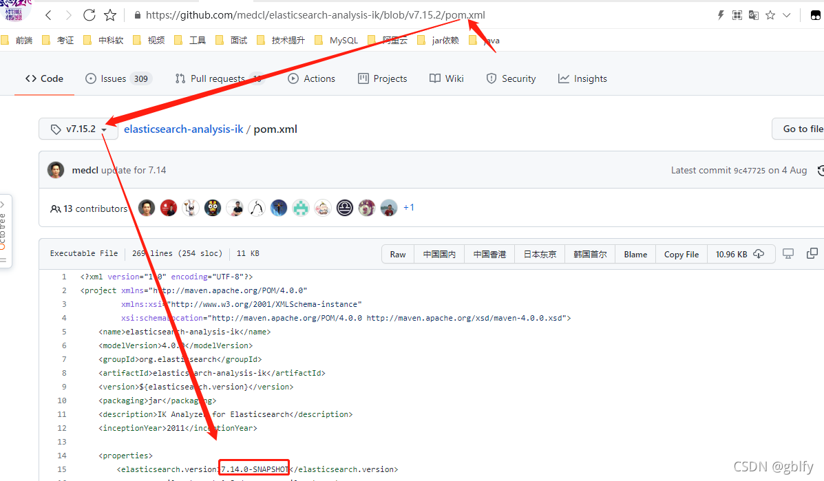Focus the GitHub URL address field
824x481 pixels.
pos(315,15)
